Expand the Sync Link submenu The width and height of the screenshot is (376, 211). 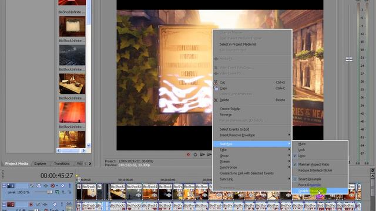(x=252, y=179)
